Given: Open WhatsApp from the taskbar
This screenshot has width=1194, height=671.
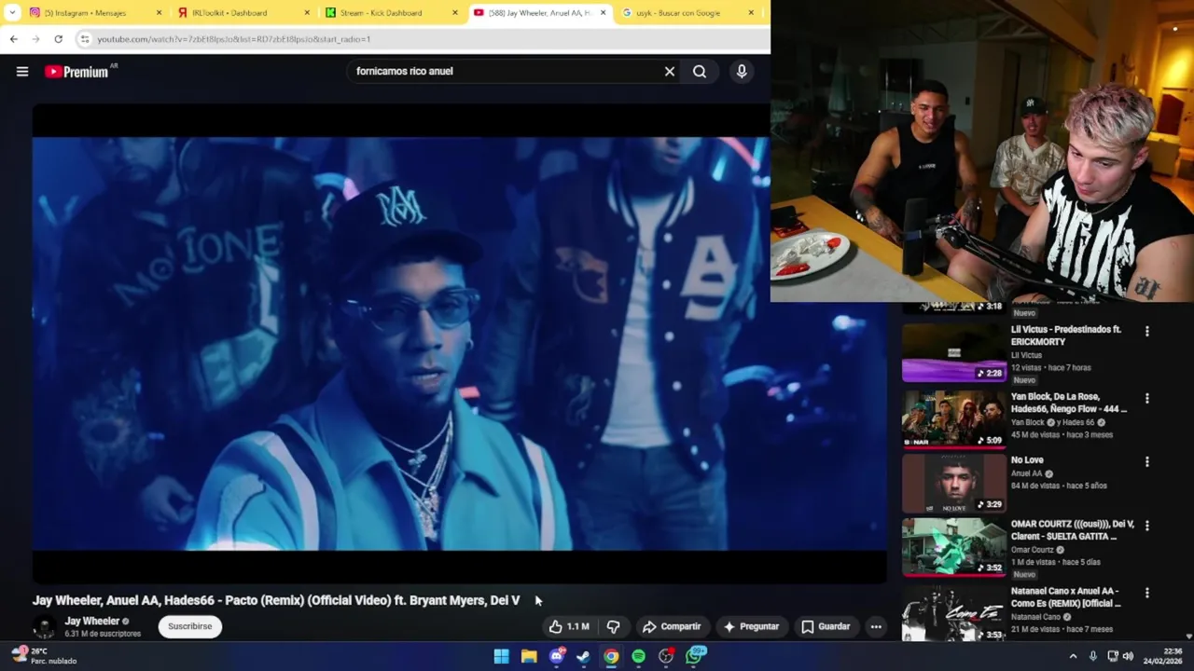Looking at the screenshot, I should pyautogui.click(x=695, y=656).
